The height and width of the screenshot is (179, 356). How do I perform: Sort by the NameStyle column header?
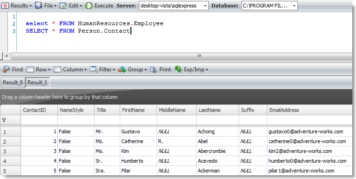pyautogui.click(x=76, y=110)
